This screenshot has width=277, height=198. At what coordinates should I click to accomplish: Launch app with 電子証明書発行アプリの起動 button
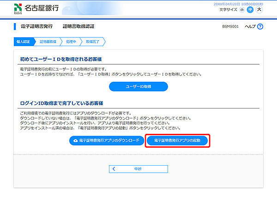pos(178,140)
